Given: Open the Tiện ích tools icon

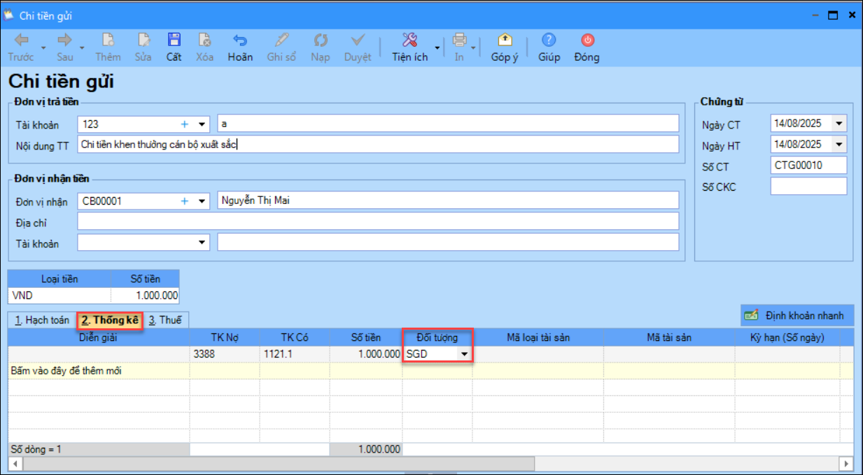Looking at the screenshot, I should tap(410, 41).
